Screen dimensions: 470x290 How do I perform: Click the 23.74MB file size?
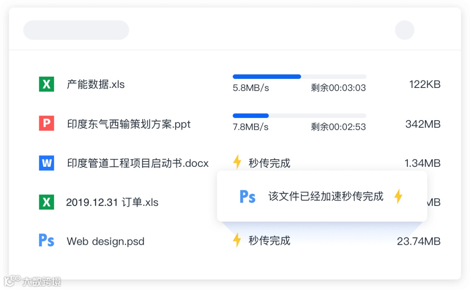(419, 241)
